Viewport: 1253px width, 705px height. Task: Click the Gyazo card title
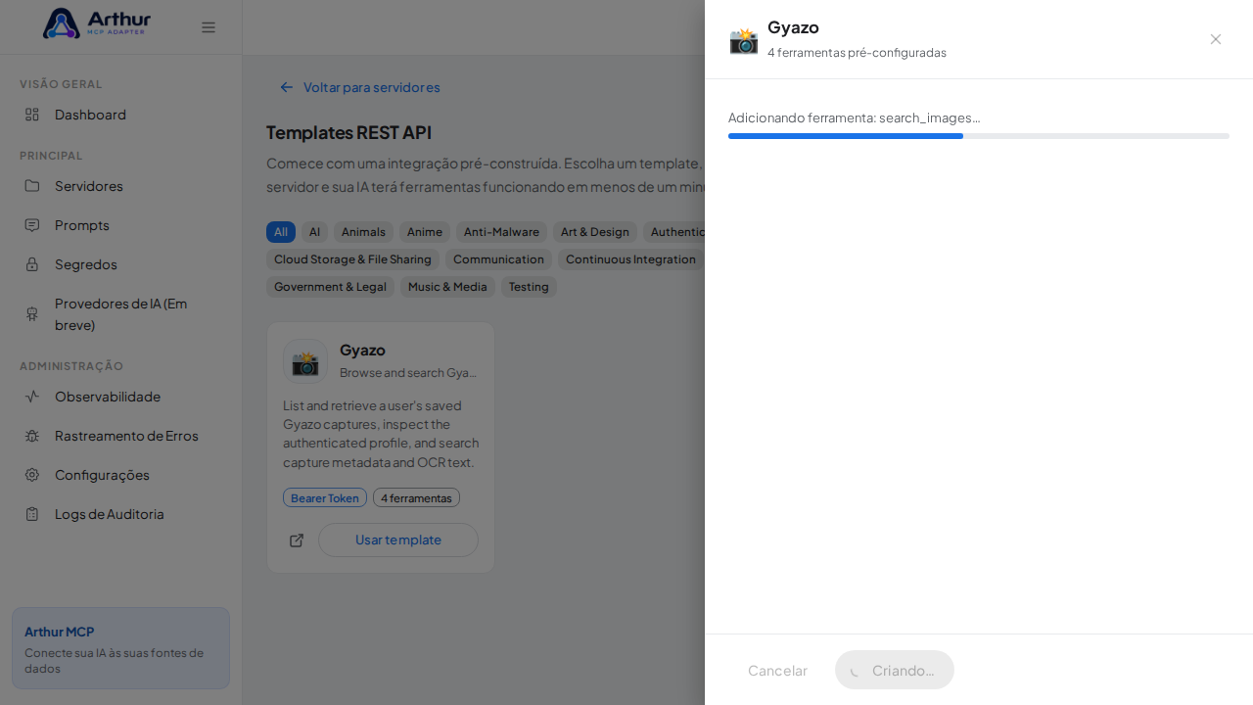[362, 350]
